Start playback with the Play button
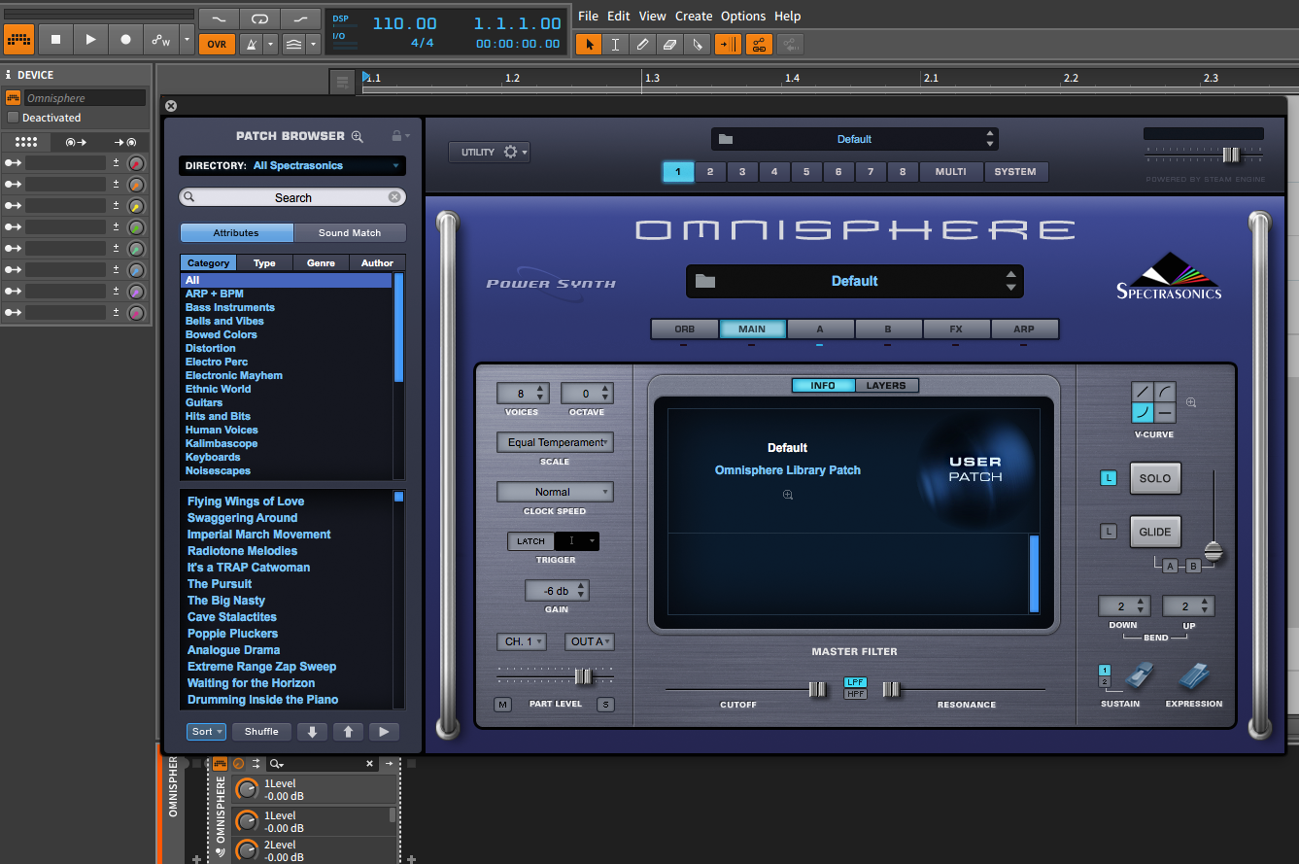This screenshot has width=1299, height=864. (90, 40)
